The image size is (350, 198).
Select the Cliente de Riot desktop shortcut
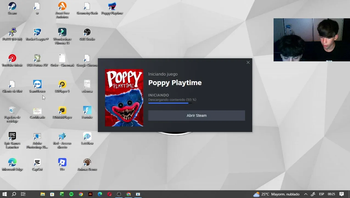click(x=12, y=86)
